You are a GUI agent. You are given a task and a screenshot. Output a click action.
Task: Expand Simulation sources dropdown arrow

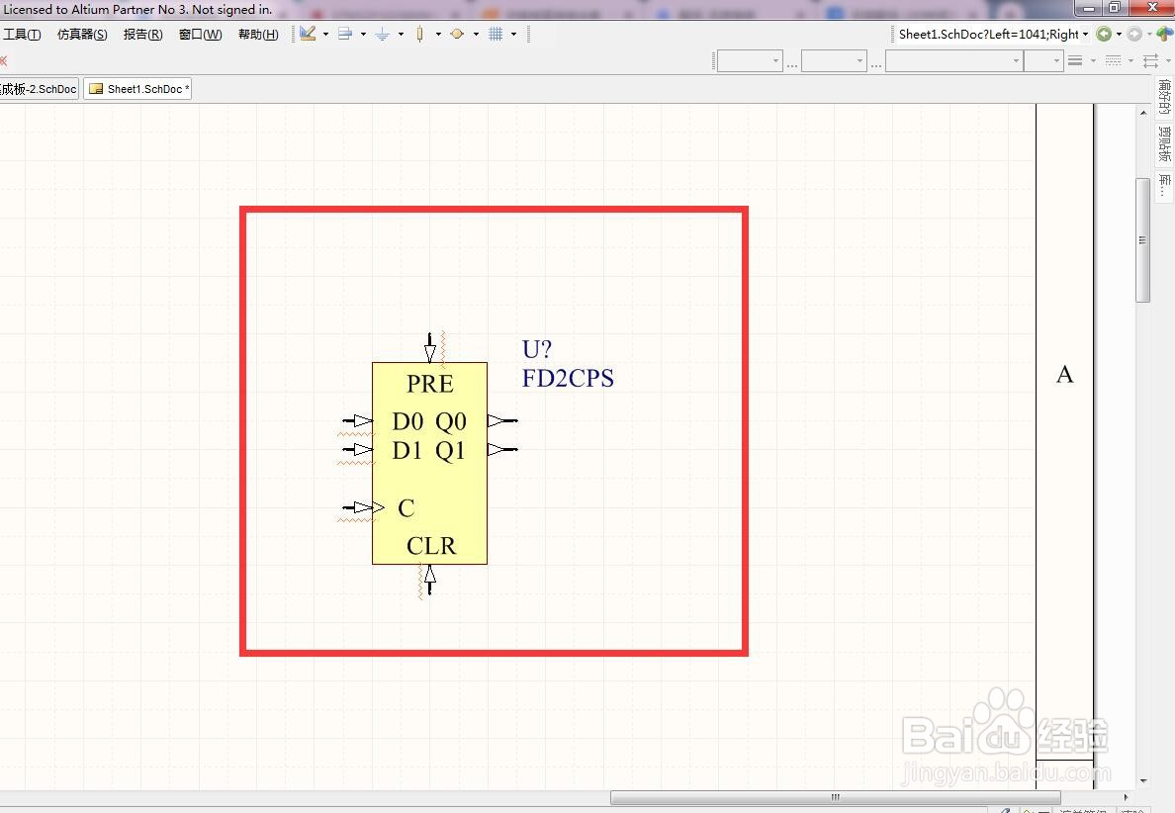(x=476, y=34)
